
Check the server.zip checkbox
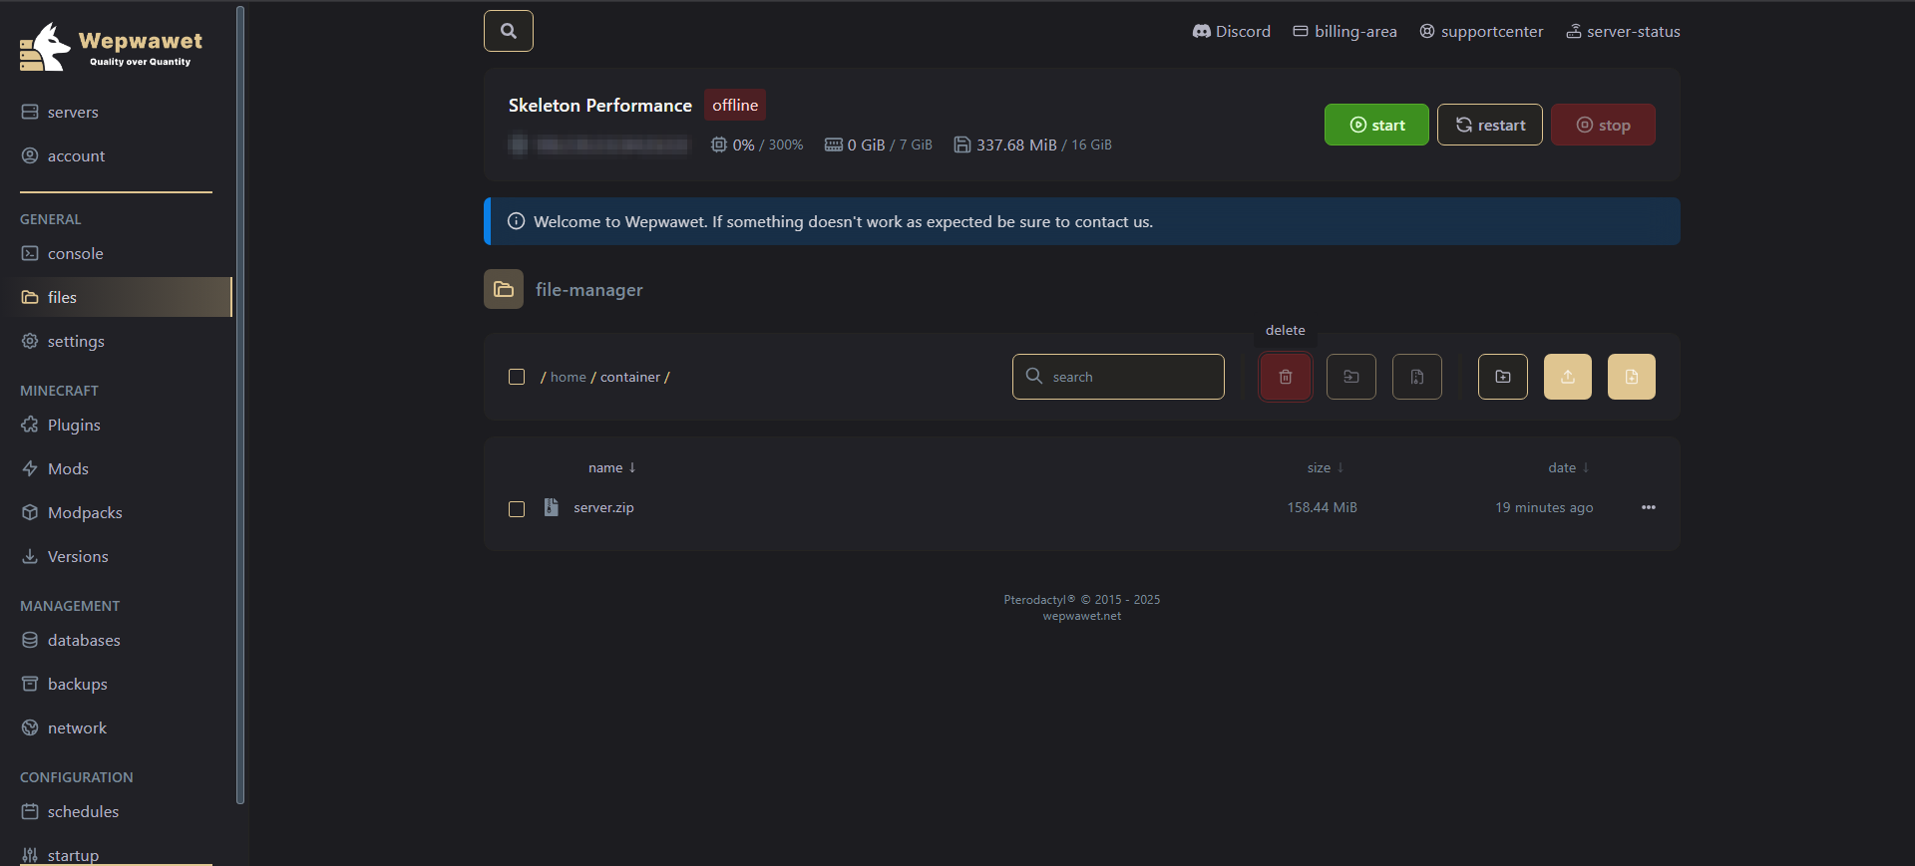tap(517, 509)
